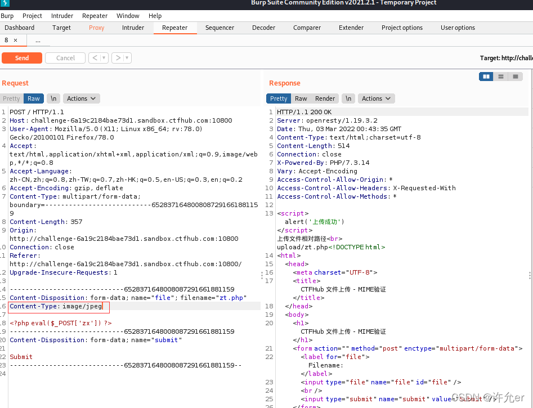The image size is (533, 408).
Task: Go to previous request in history
Action: pos(95,58)
